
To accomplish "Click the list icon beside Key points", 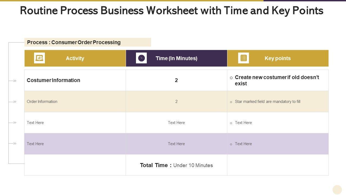I will click(244, 58).
